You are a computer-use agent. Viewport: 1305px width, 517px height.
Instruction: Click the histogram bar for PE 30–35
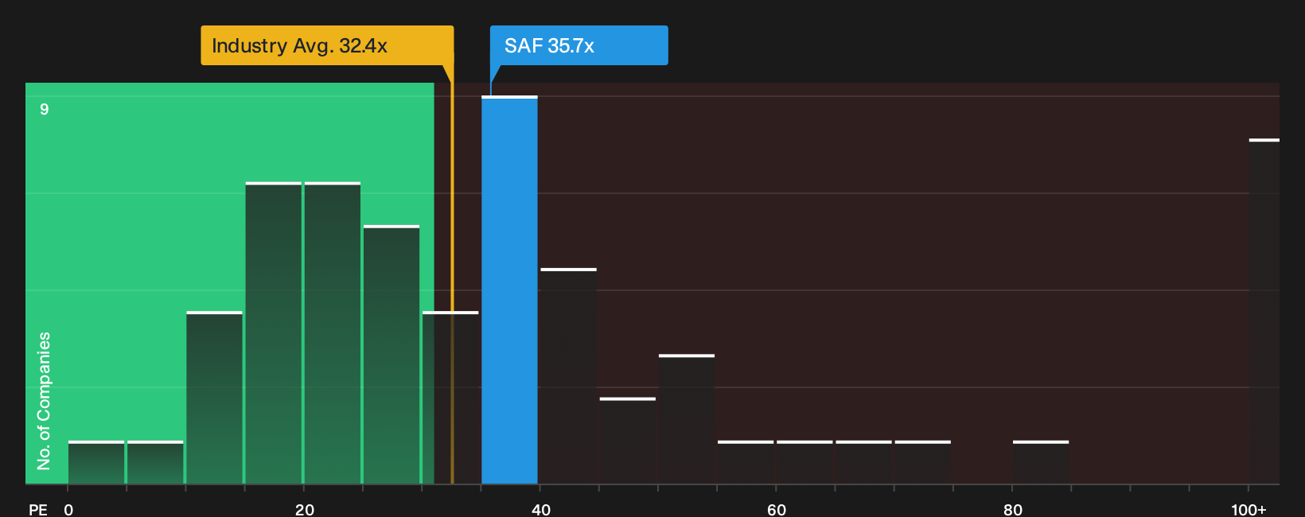[450, 397]
